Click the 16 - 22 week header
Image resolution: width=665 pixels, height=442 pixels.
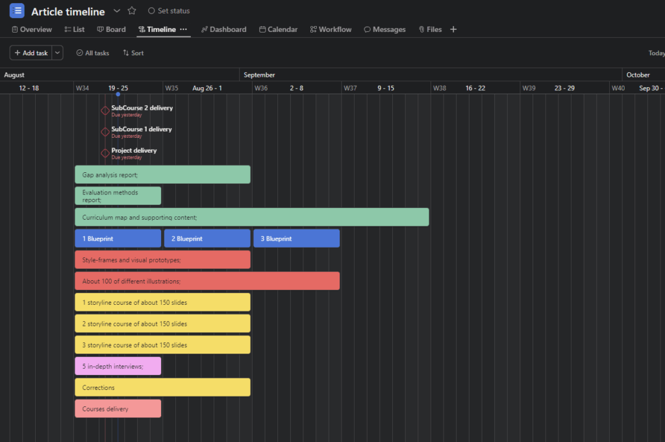475,88
